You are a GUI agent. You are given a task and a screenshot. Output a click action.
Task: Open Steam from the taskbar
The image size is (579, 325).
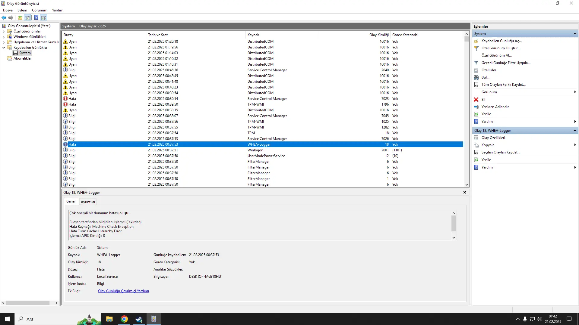coord(139,319)
